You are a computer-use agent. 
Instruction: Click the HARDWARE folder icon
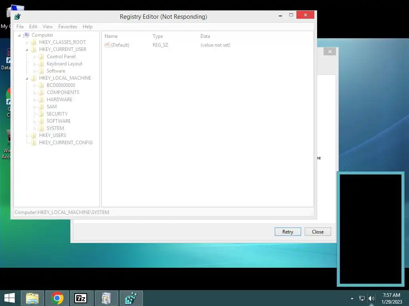click(x=41, y=99)
